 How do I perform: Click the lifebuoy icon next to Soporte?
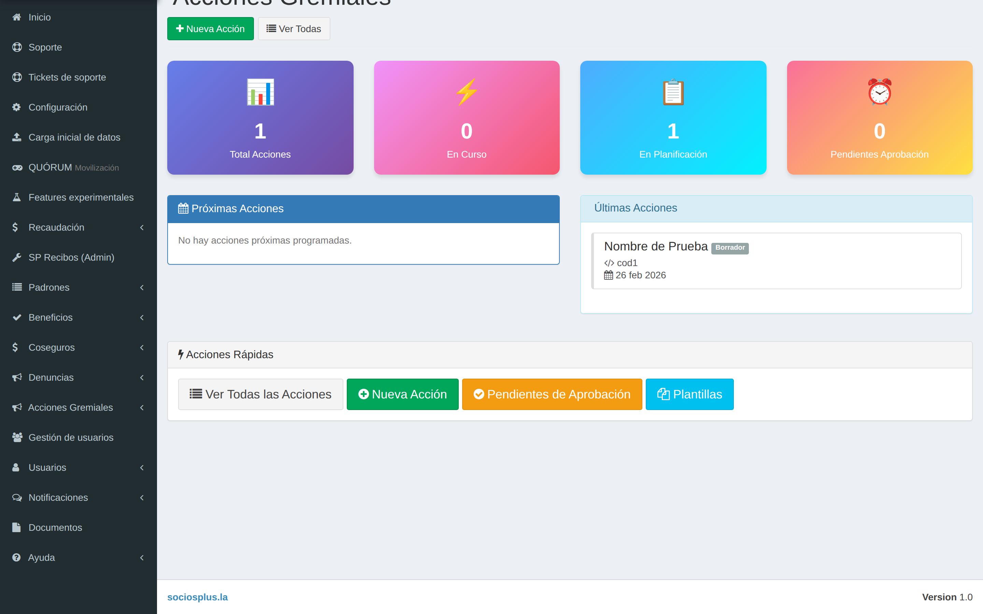17,47
